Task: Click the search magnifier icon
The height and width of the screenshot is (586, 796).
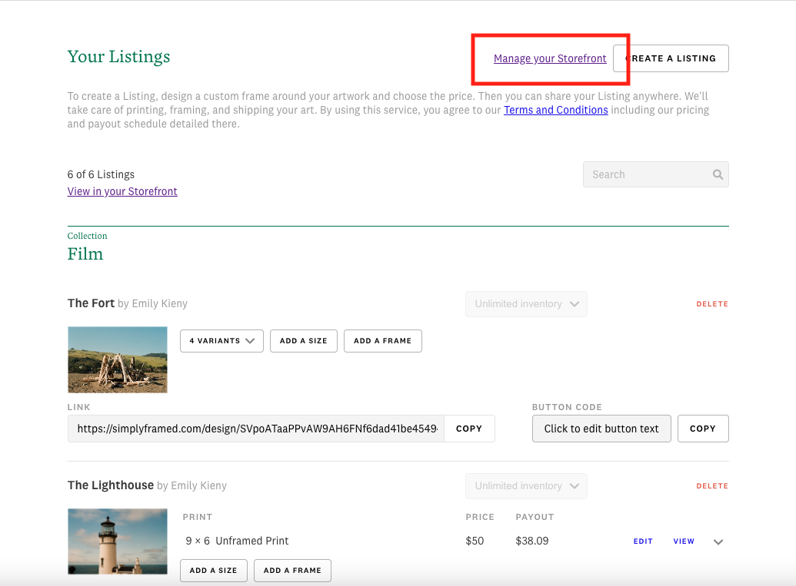Action: (718, 174)
